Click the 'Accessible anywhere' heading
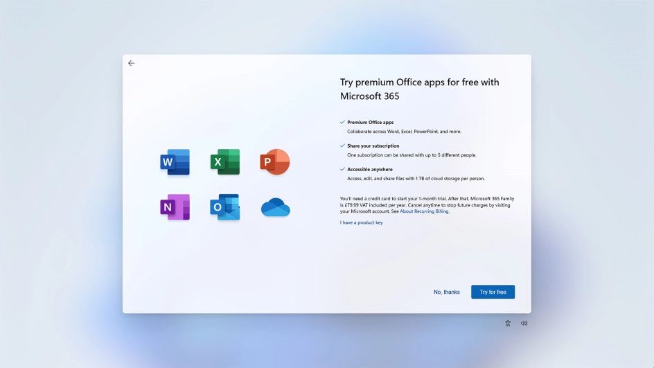This screenshot has height=368, width=654. pos(370,169)
